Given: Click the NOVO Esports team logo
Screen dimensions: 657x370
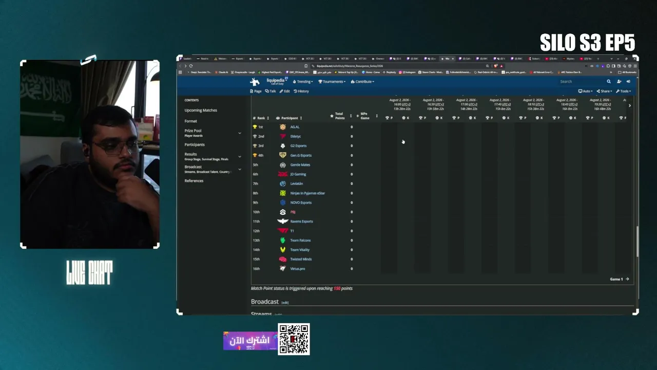Looking at the screenshot, I should [282, 202].
